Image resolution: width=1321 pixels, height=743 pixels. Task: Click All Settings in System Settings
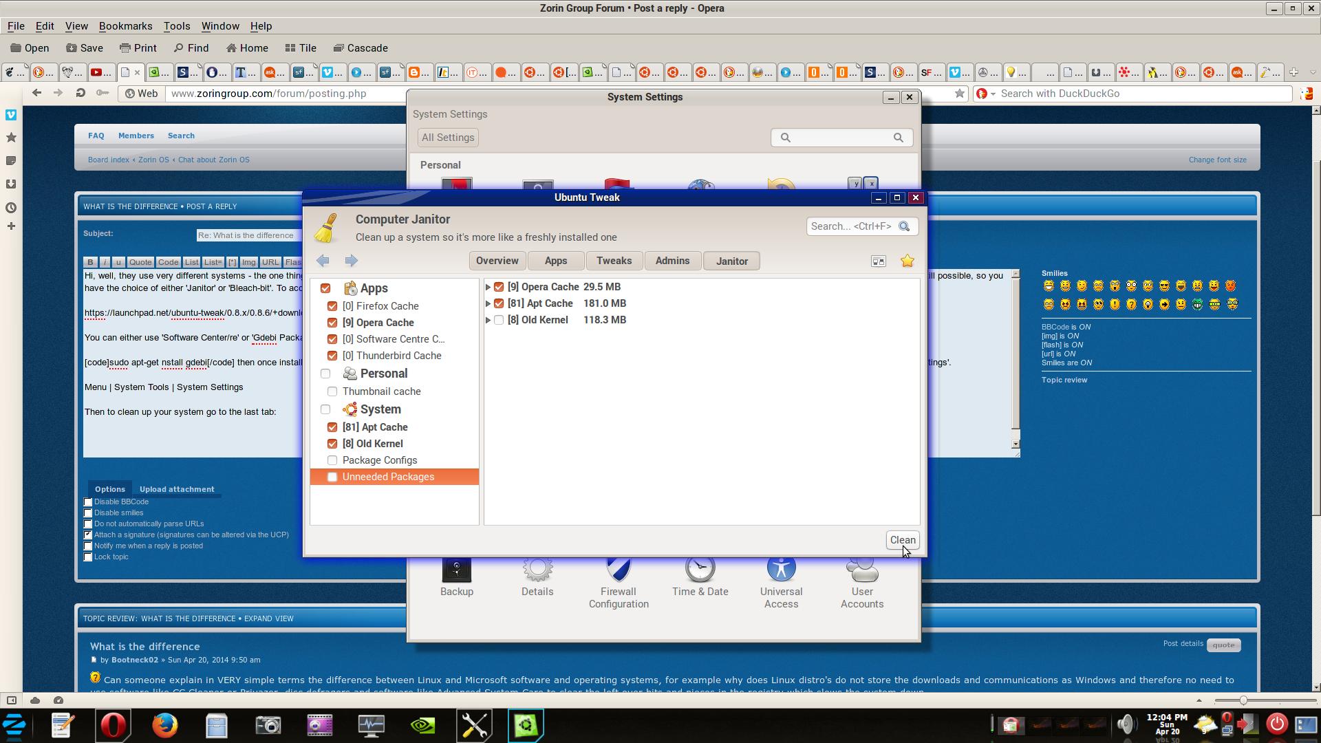[x=448, y=138]
